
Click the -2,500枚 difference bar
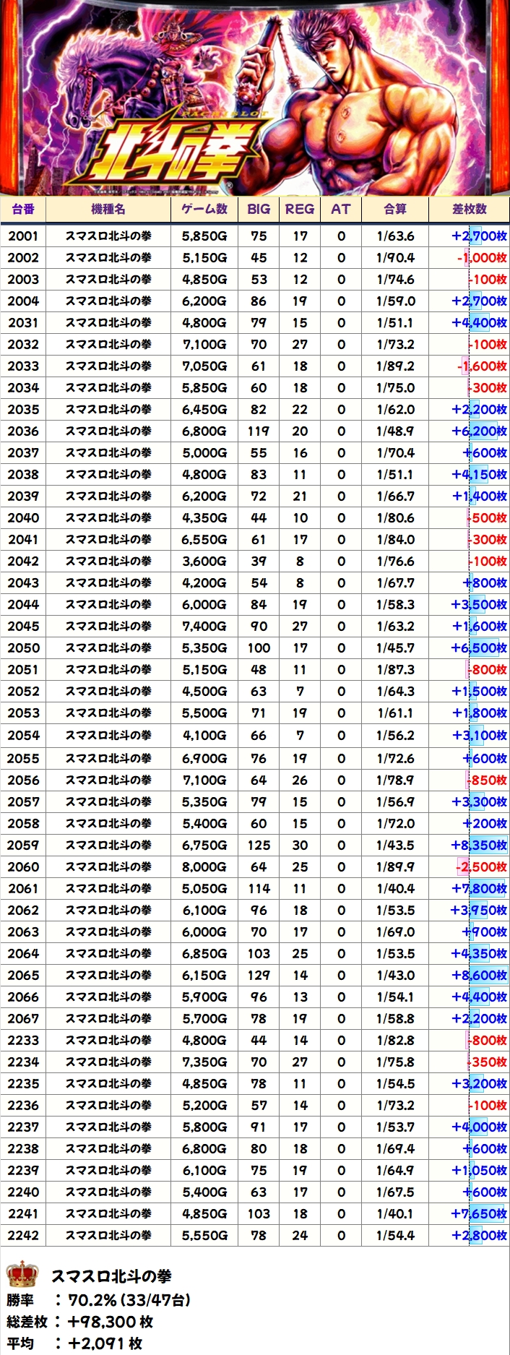pyautogui.click(x=481, y=866)
